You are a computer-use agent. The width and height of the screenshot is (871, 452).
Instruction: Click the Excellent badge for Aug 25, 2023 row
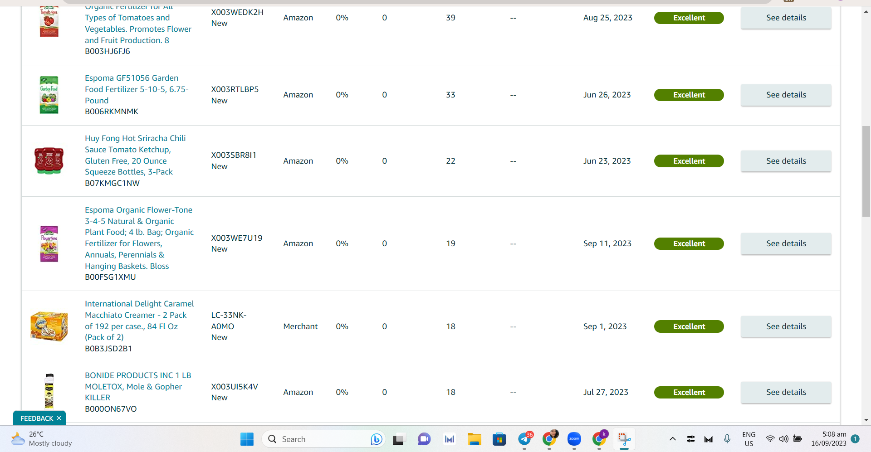689,18
